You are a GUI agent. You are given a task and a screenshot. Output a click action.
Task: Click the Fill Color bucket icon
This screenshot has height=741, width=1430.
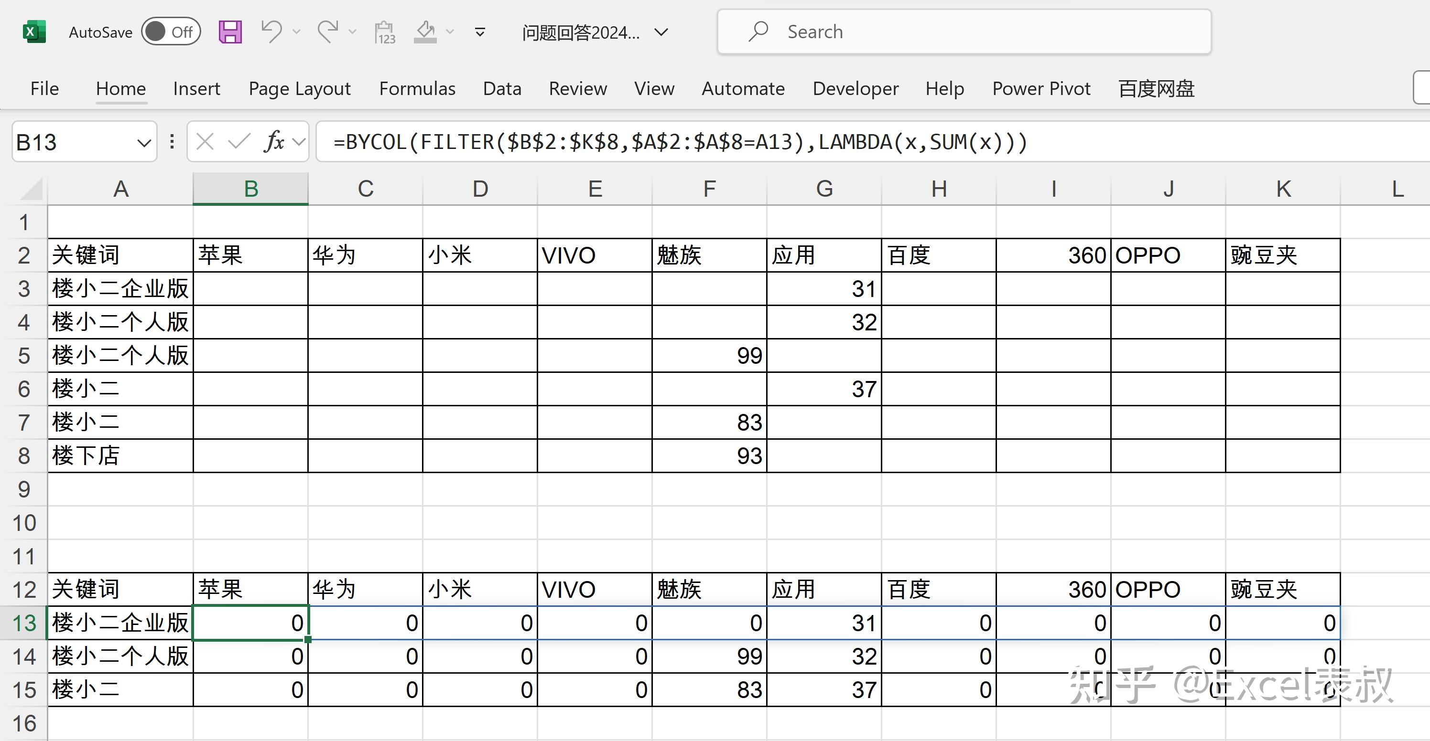(425, 32)
